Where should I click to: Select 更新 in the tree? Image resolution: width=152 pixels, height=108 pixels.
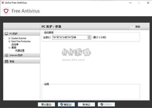click(x=14, y=48)
